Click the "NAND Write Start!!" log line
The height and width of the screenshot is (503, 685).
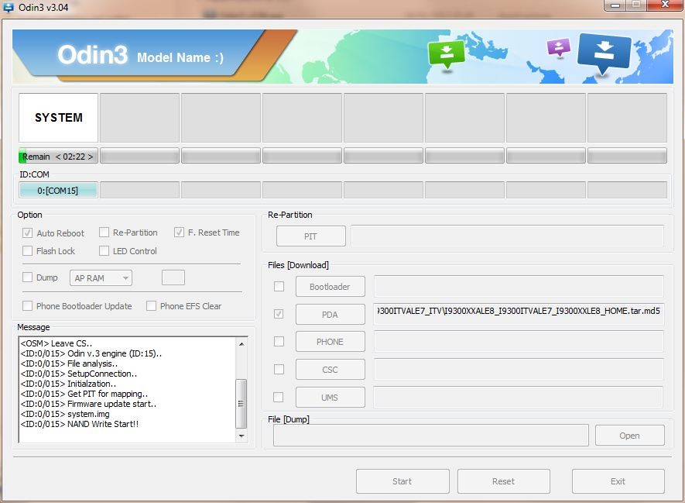80,424
